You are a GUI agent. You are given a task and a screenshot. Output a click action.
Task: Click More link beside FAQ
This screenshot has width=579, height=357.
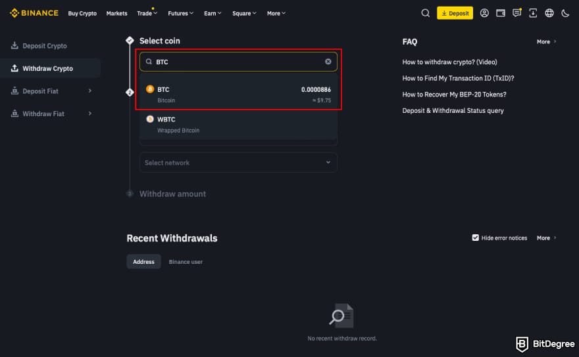[546, 41]
